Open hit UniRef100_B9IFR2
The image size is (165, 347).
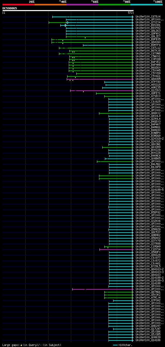pyautogui.click(x=148, y=28)
